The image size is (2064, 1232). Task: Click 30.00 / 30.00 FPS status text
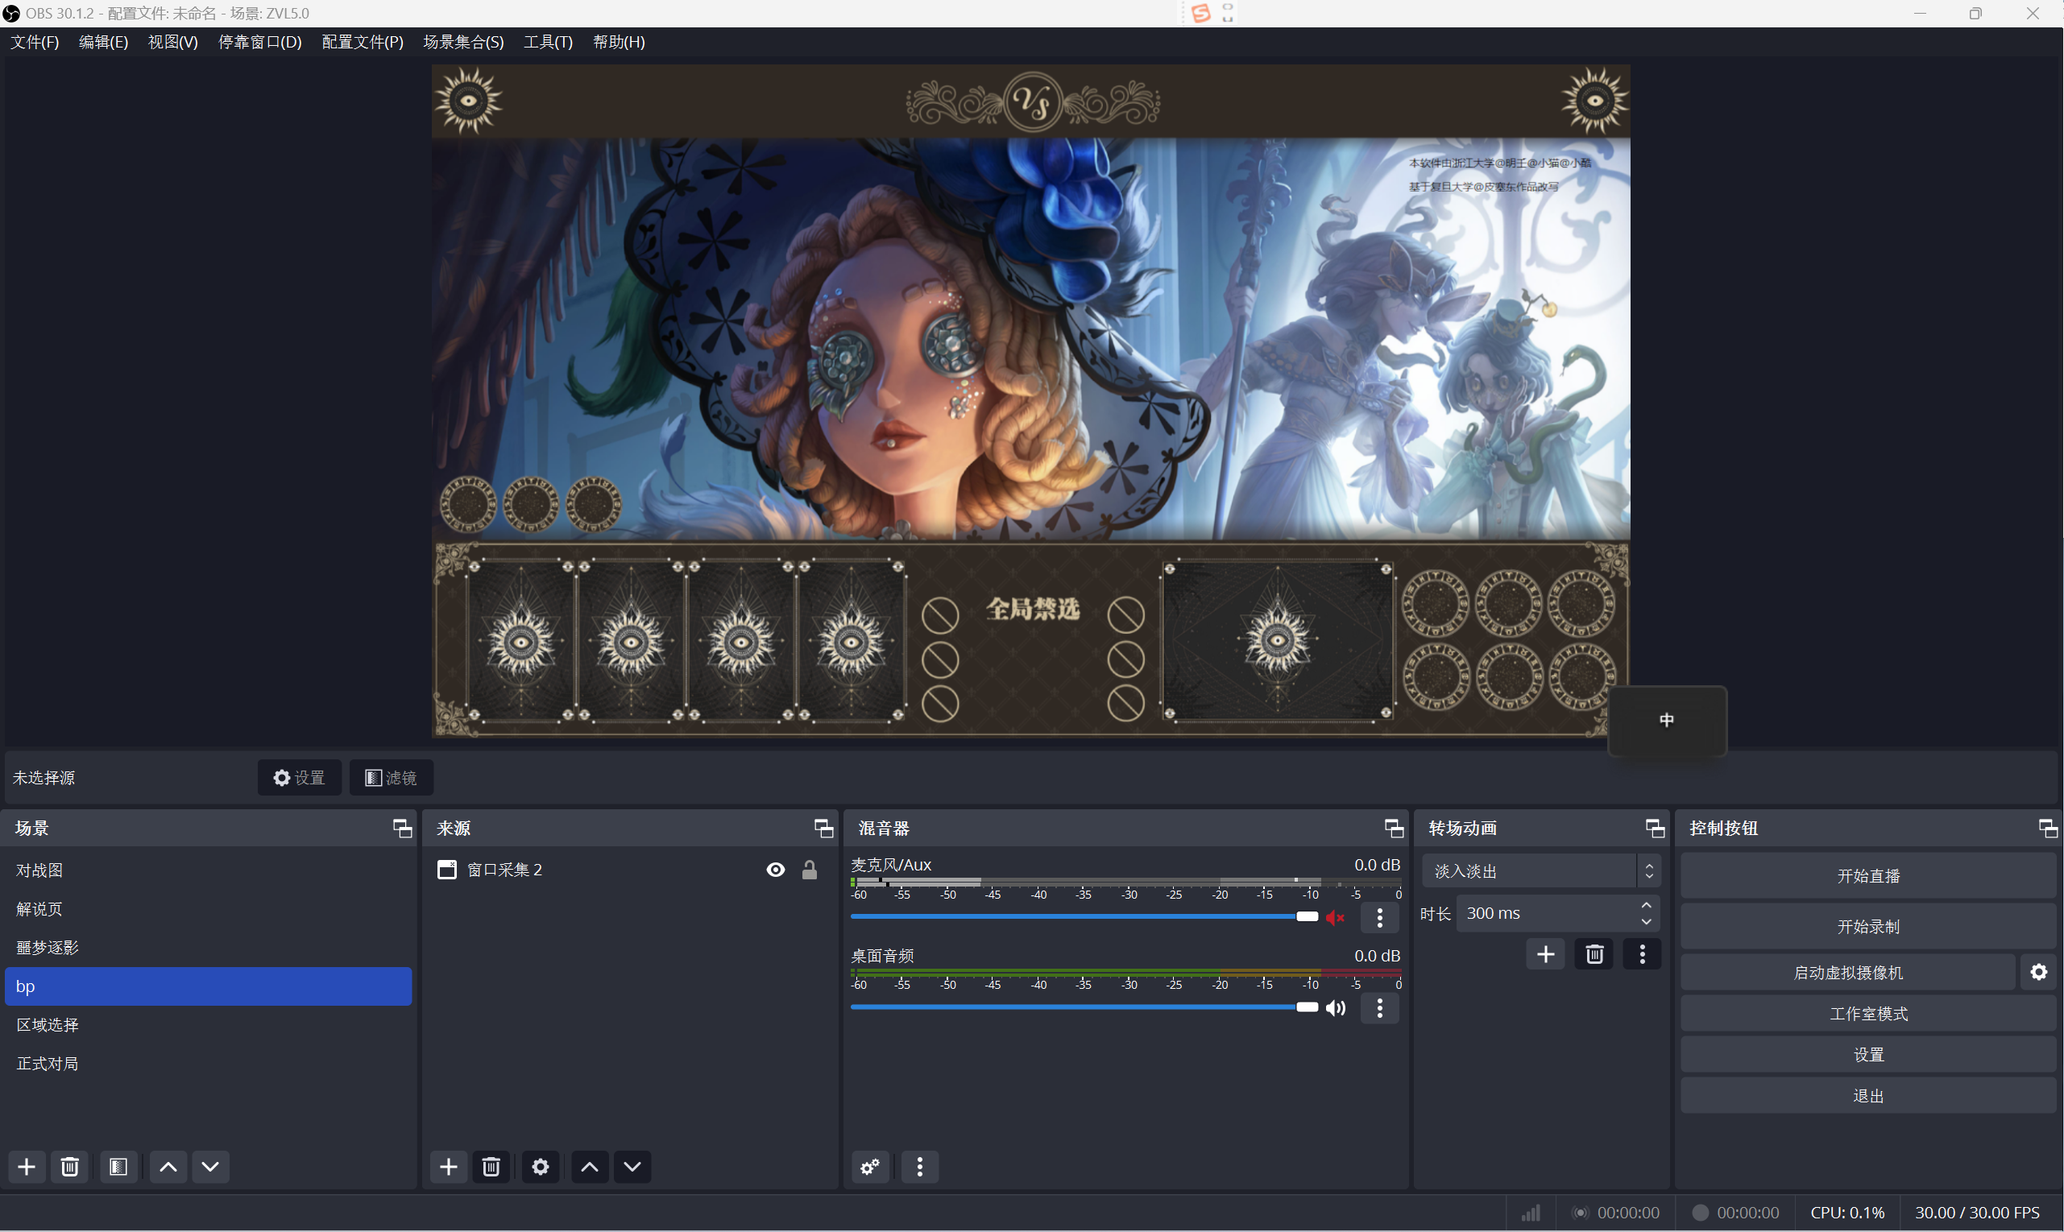pyautogui.click(x=1977, y=1213)
